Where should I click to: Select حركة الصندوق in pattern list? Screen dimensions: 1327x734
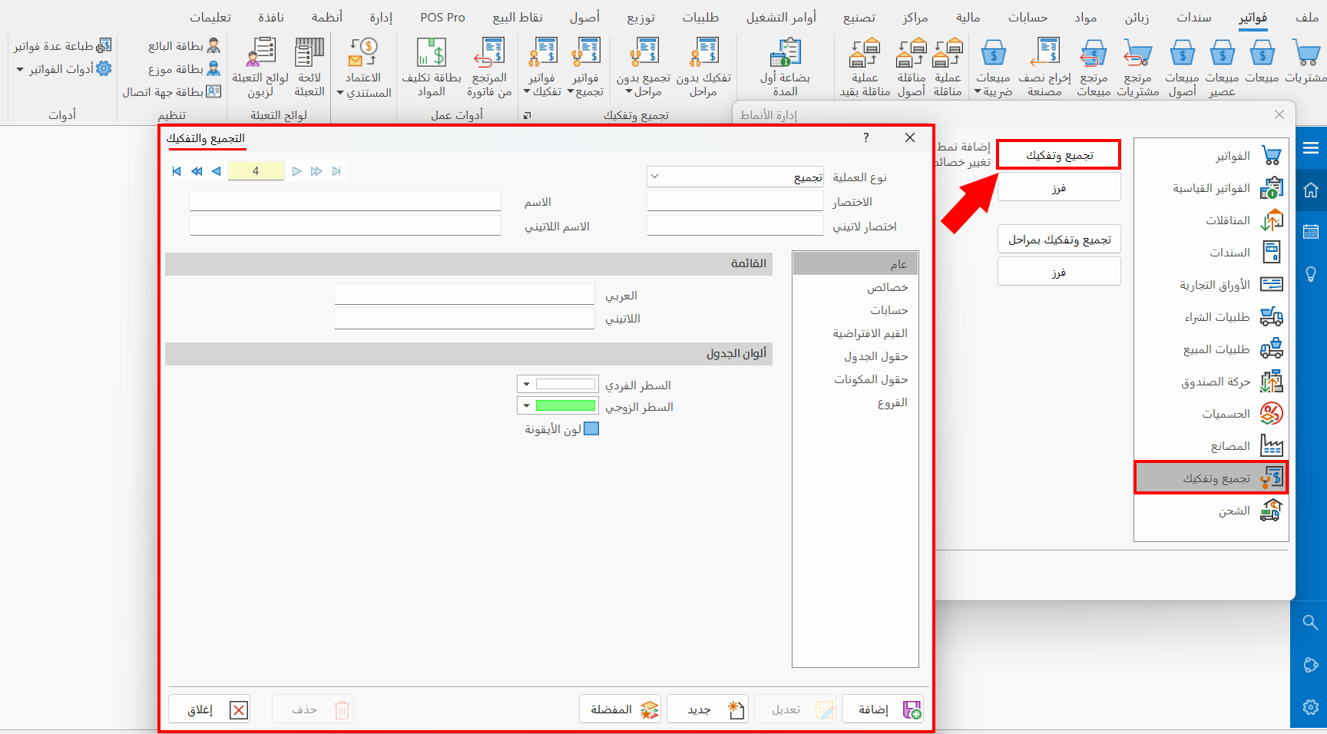tap(1211, 382)
